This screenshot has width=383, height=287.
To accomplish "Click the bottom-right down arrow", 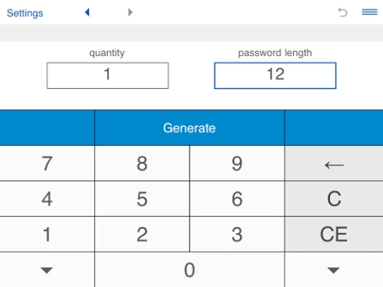I will 334,270.
